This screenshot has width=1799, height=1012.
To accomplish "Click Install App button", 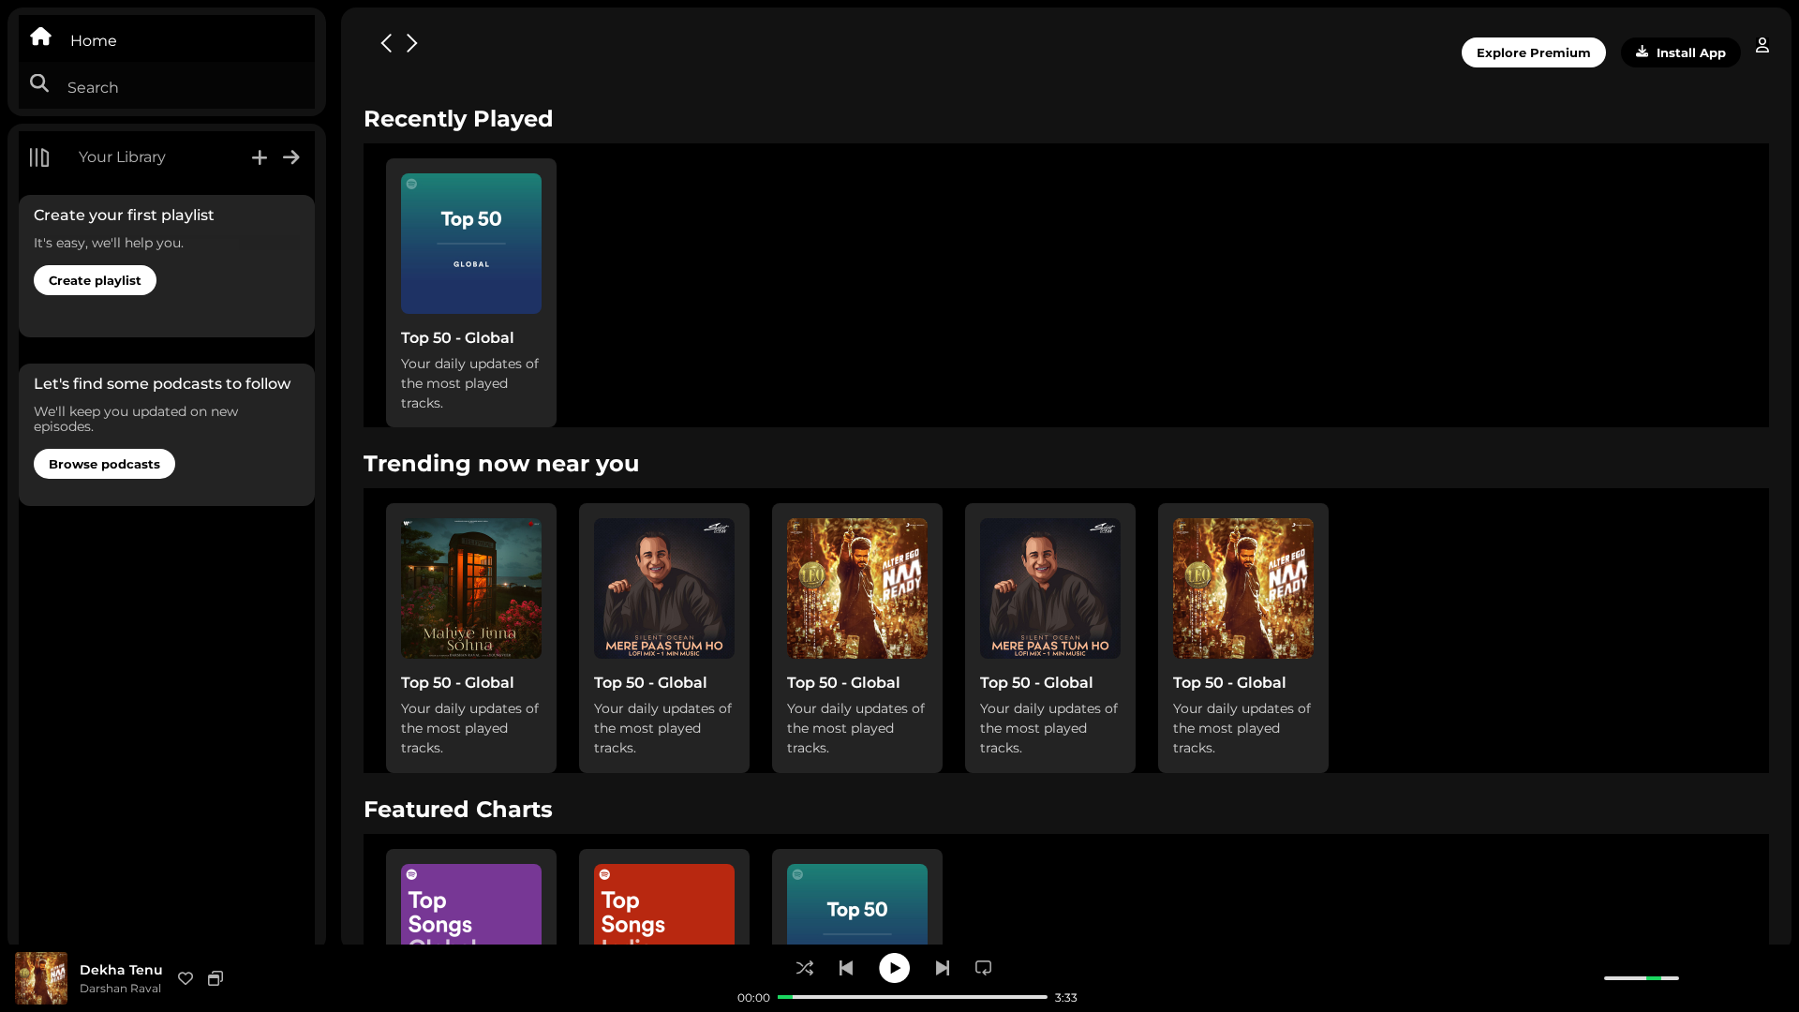I will [x=1680, y=52].
